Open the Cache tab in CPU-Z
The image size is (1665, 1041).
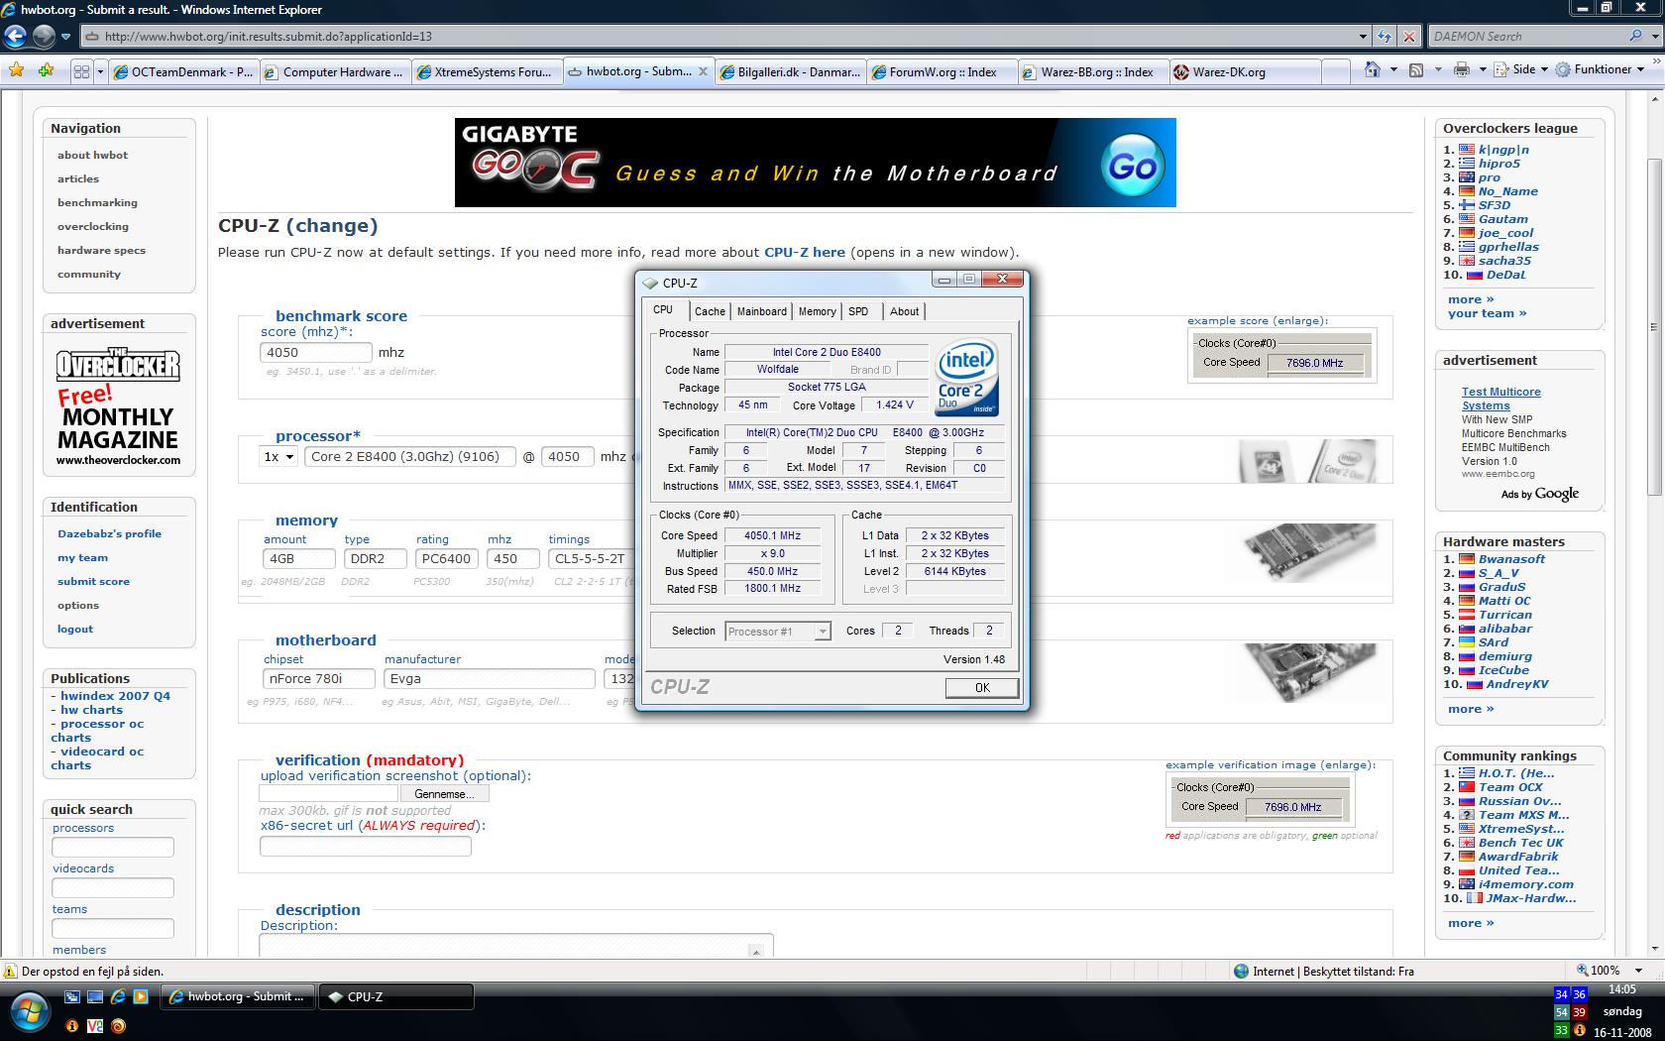click(710, 311)
